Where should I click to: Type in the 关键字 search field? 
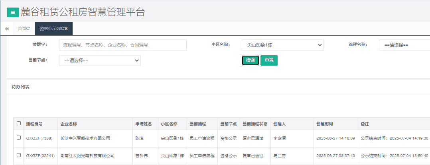(x=122, y=45)
